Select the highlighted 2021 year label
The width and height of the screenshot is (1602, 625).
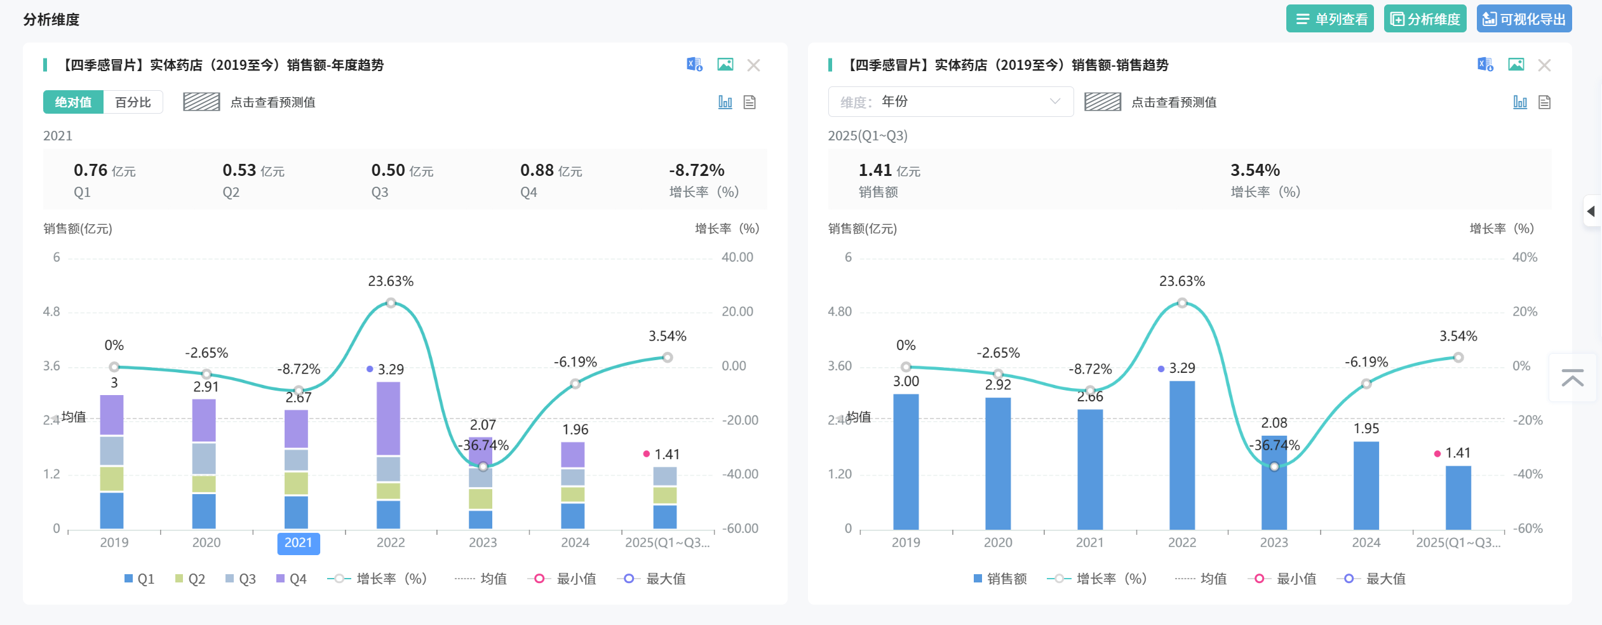(299, 543)
